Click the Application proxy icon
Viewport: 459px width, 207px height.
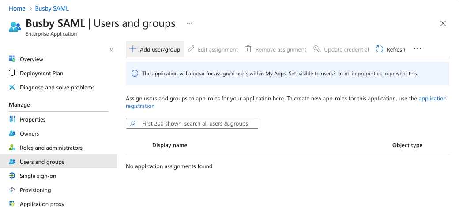pos(12,203)
